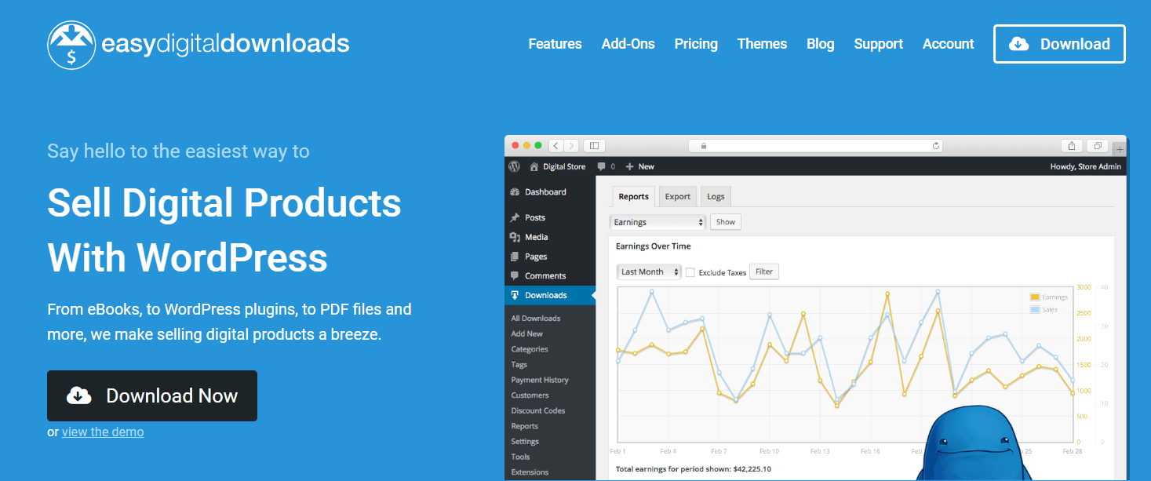Select Discount Codes in the sidebar submenu
This screenshot has height=481, width=1151.
coord(538,410)
